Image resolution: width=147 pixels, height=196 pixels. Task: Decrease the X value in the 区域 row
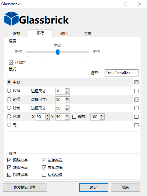point(48,118)
